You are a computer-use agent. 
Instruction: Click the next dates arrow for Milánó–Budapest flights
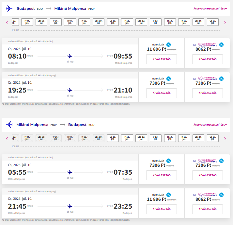coord(225,138)
